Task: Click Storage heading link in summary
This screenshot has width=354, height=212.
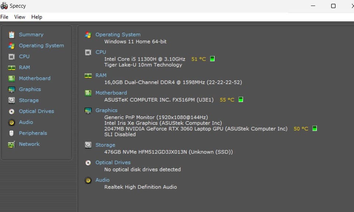Action: click(x=105, y=145)
